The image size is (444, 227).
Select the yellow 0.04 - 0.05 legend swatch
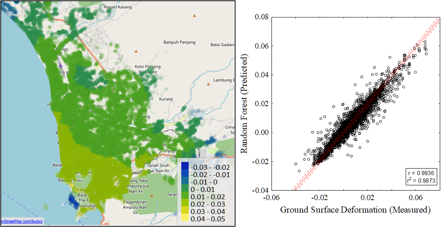185,219
